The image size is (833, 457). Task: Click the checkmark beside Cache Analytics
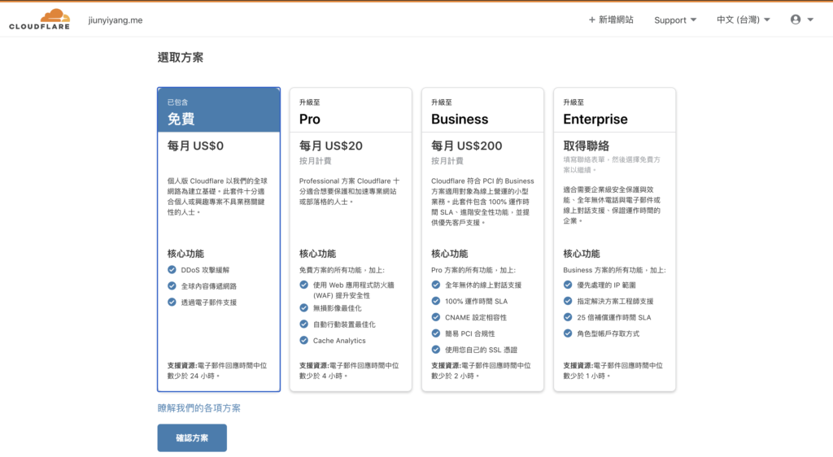point(304,340)
